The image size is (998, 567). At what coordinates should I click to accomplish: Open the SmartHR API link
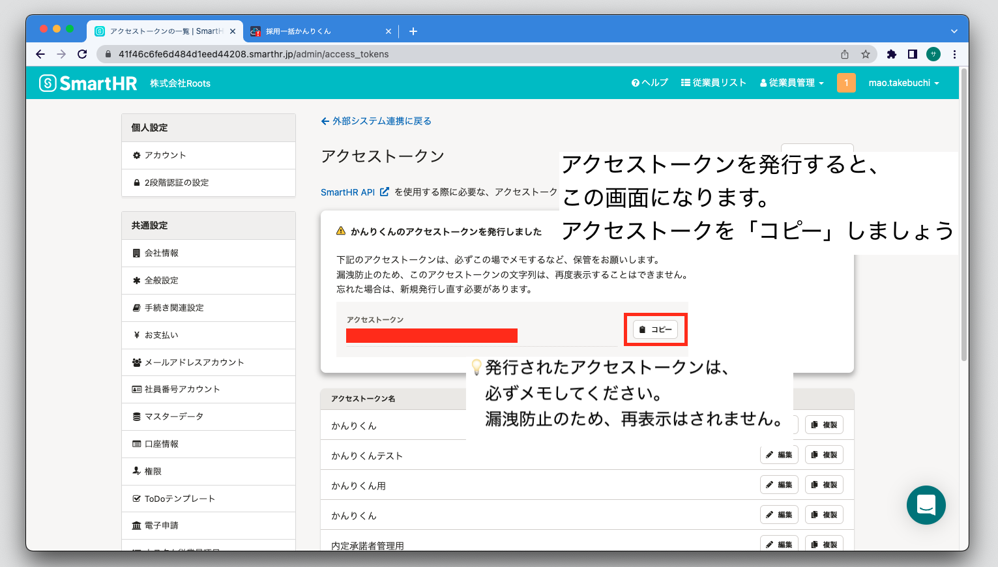355,192
